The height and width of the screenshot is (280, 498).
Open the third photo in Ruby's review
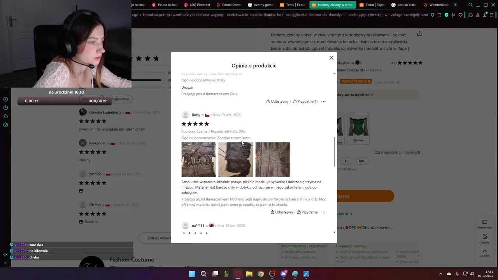272,159
